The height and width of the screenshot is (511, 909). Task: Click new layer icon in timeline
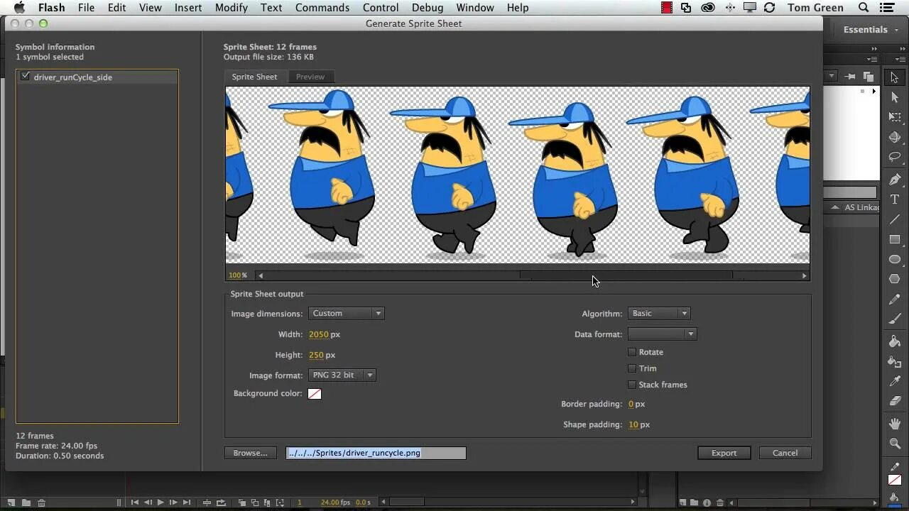[x=11, y=502]
